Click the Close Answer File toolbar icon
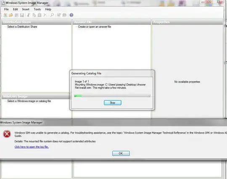 [x=16, y=15]
